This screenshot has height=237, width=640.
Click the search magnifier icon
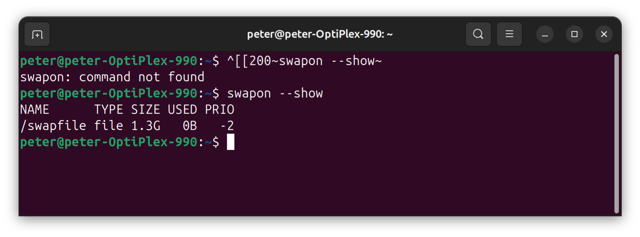coord(478,34)
